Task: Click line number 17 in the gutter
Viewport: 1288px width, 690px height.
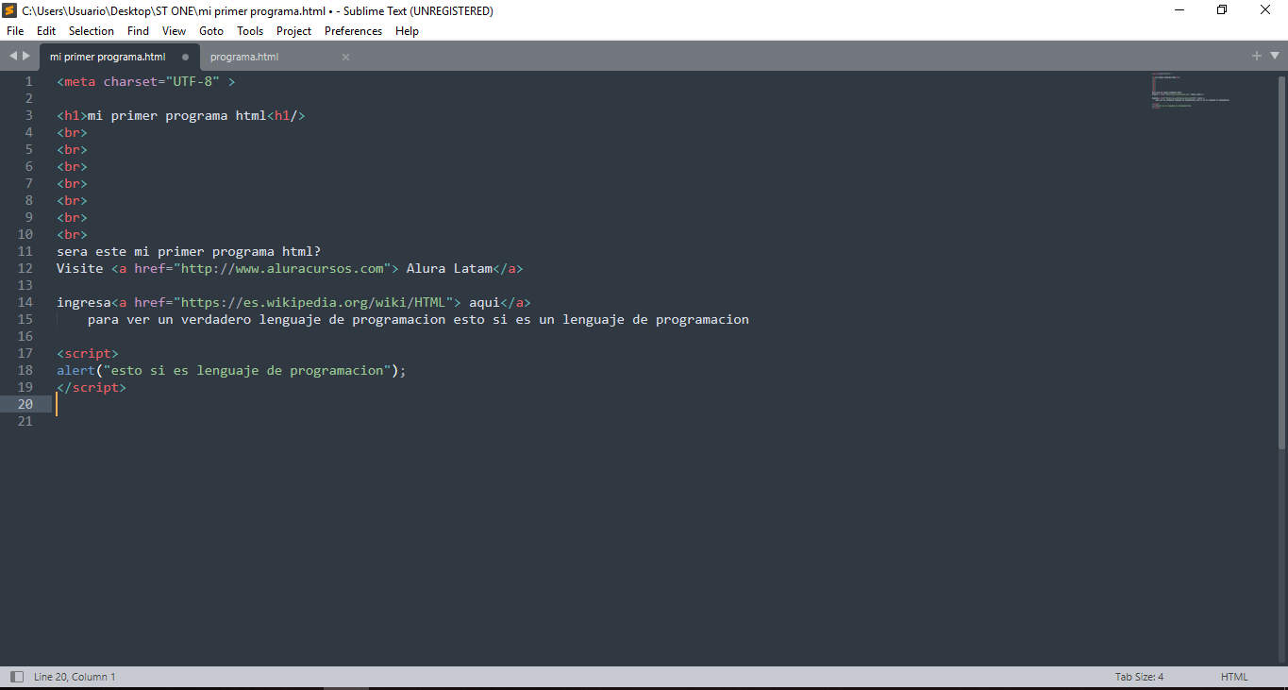Action: 25,353
